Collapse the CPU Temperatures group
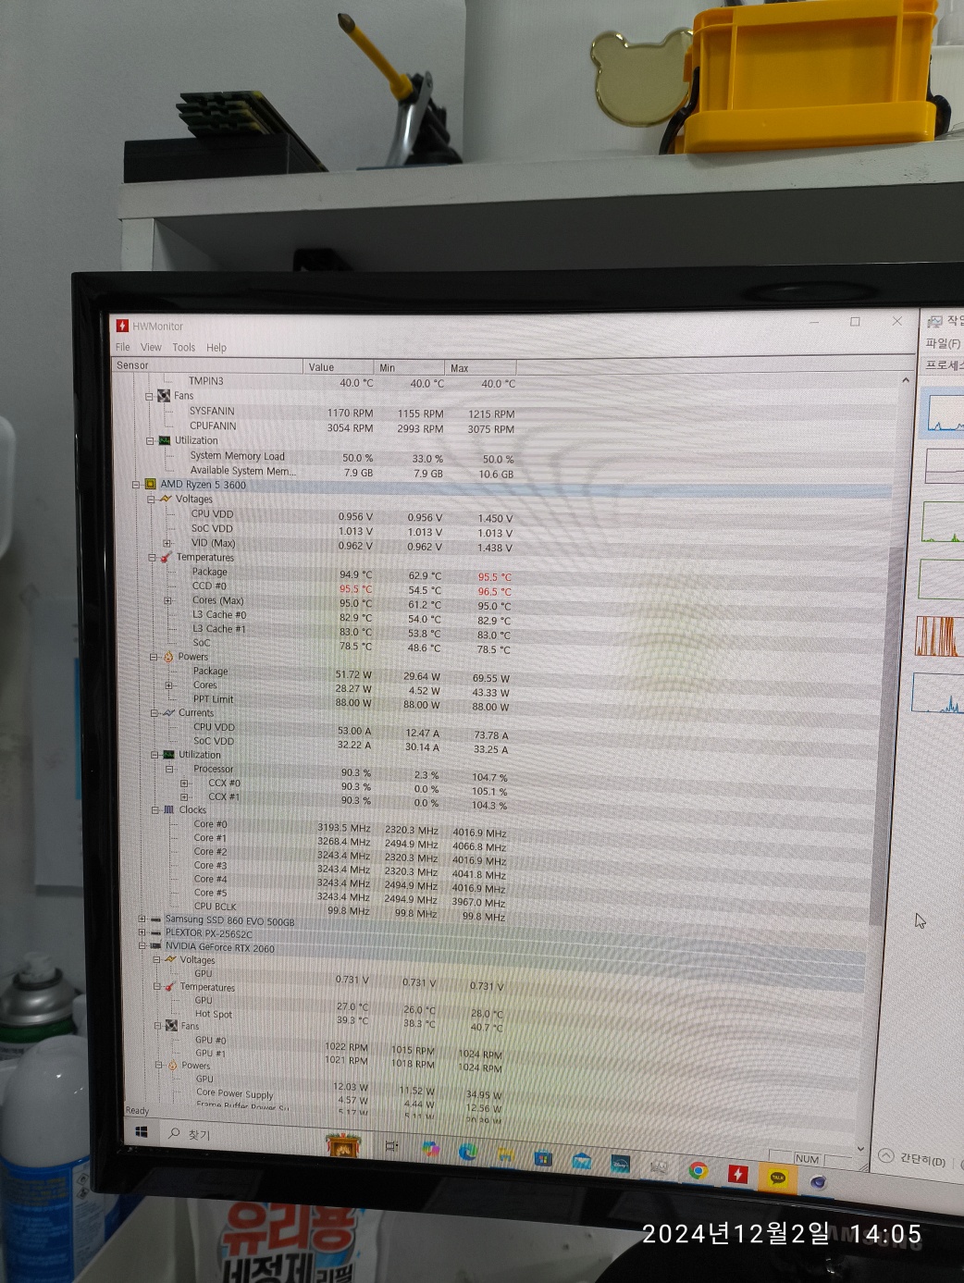This screenshot has height=1283, width=964. click(x=153, y=558)
